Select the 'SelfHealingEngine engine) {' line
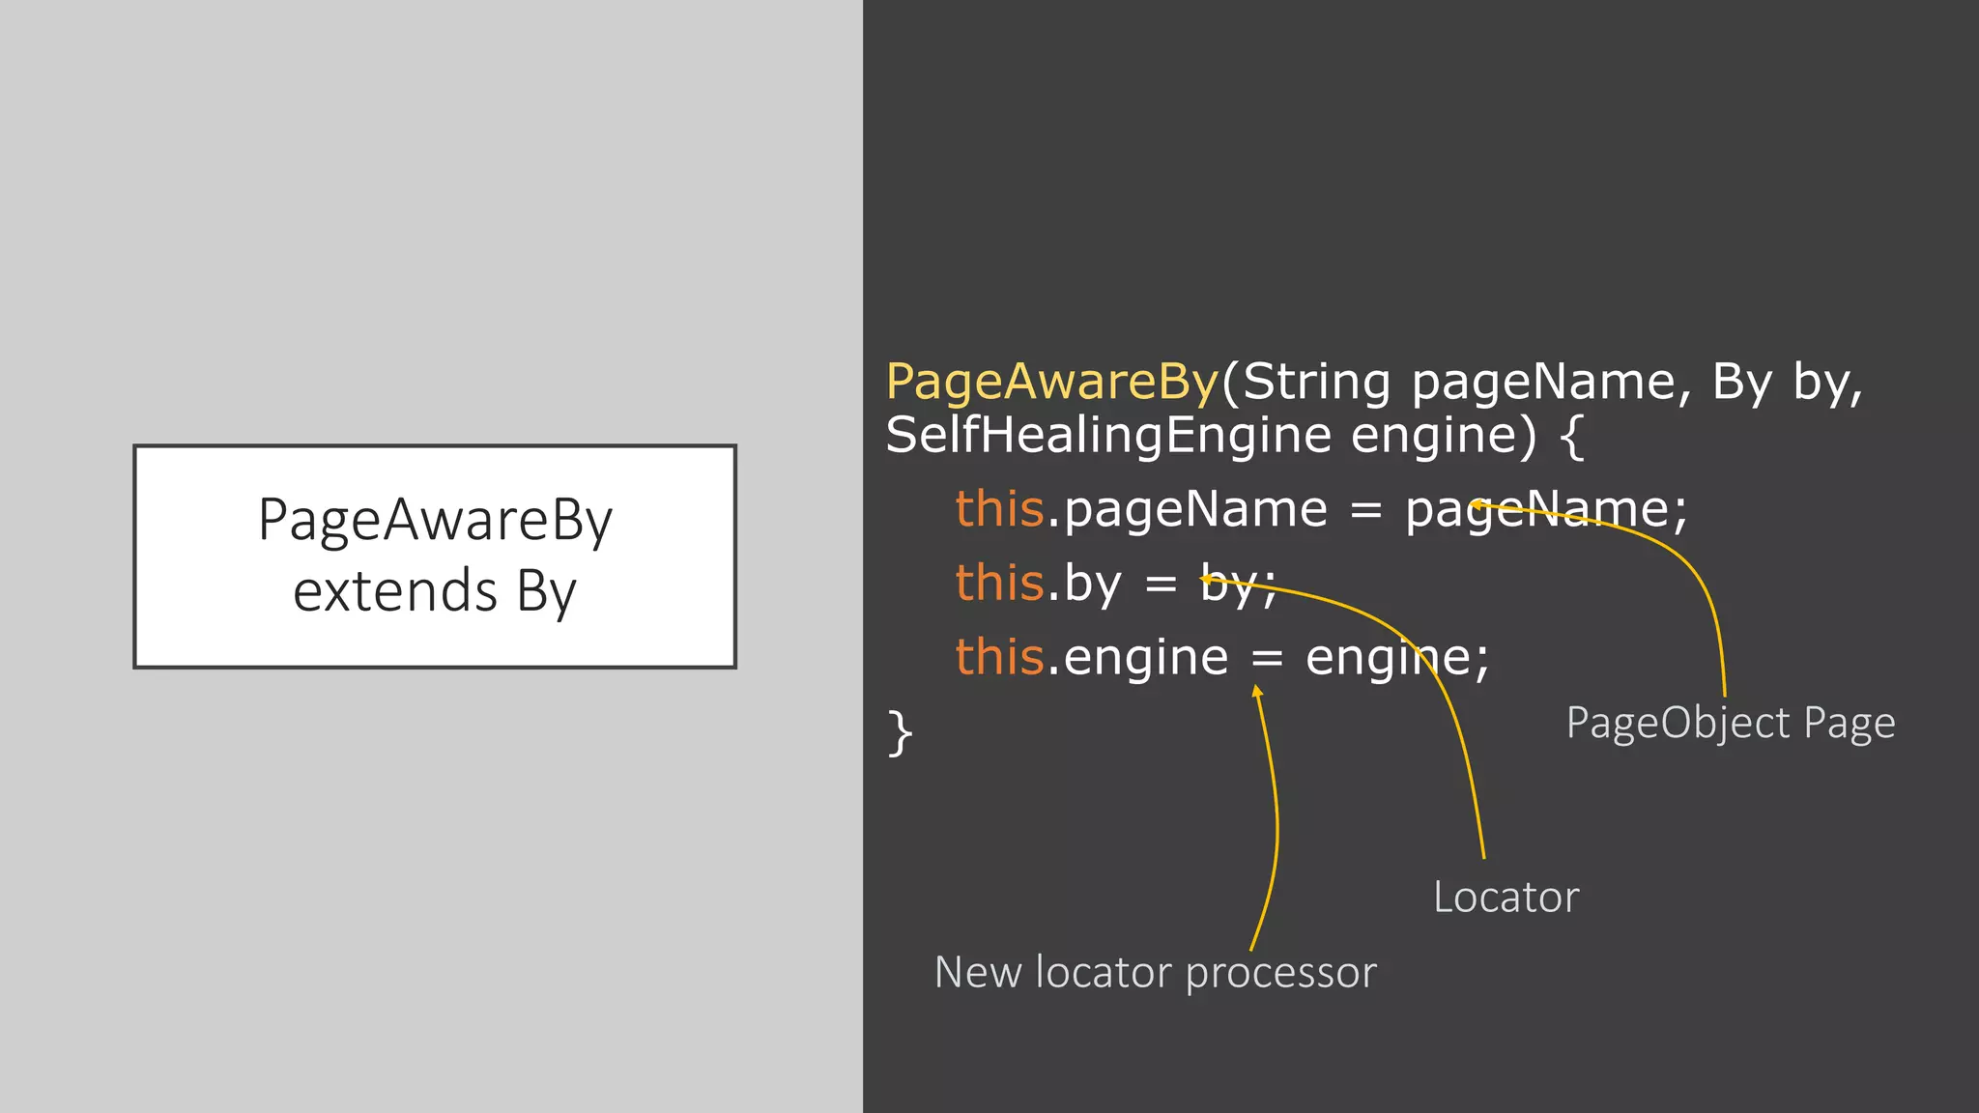 point(1235,436)
